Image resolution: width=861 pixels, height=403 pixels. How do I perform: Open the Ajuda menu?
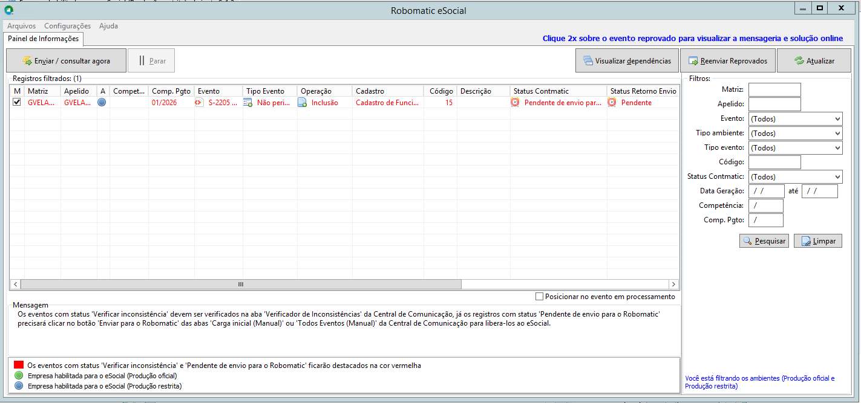pyautogui.click(x=108, y=26)
